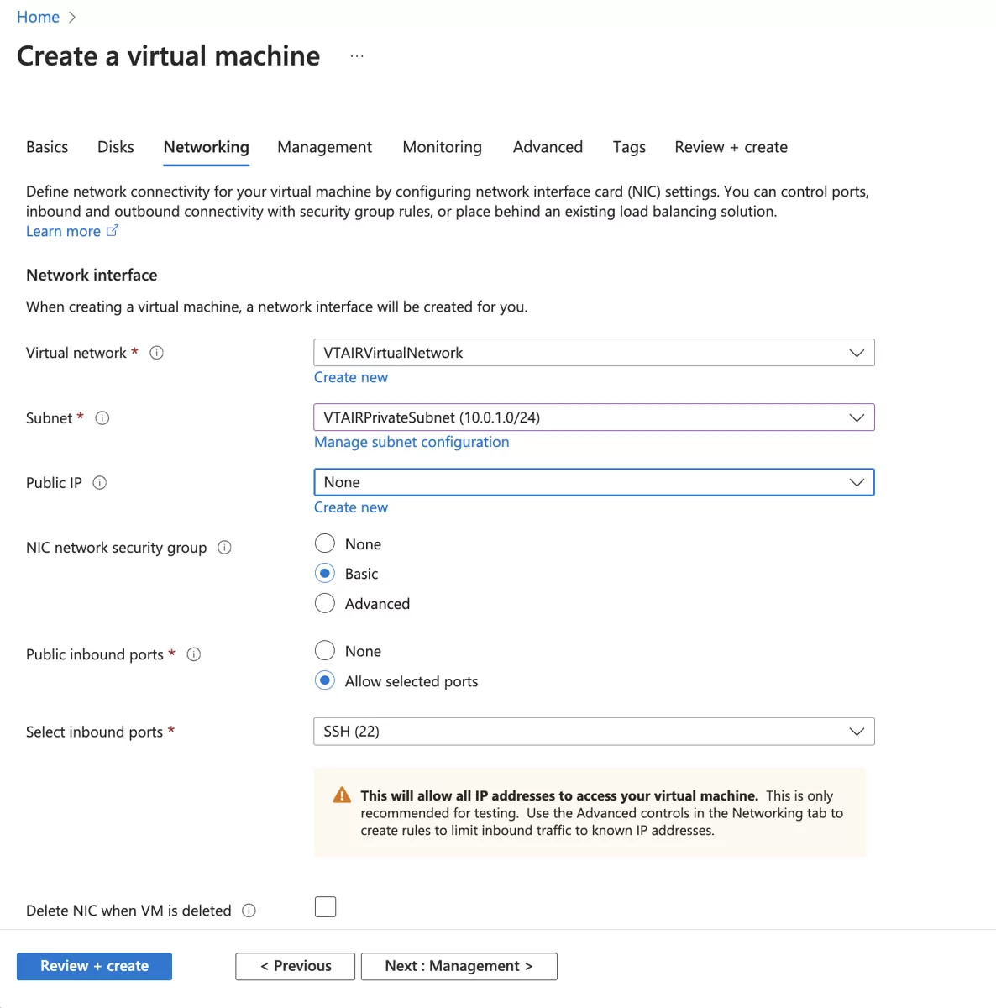Click the NIC network security group info icon
This screenshot has height=1008, width=996.
[224, 547]
